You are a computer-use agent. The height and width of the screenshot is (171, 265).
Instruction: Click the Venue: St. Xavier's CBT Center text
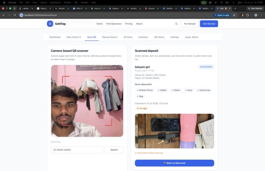click(x=150, y=75)
